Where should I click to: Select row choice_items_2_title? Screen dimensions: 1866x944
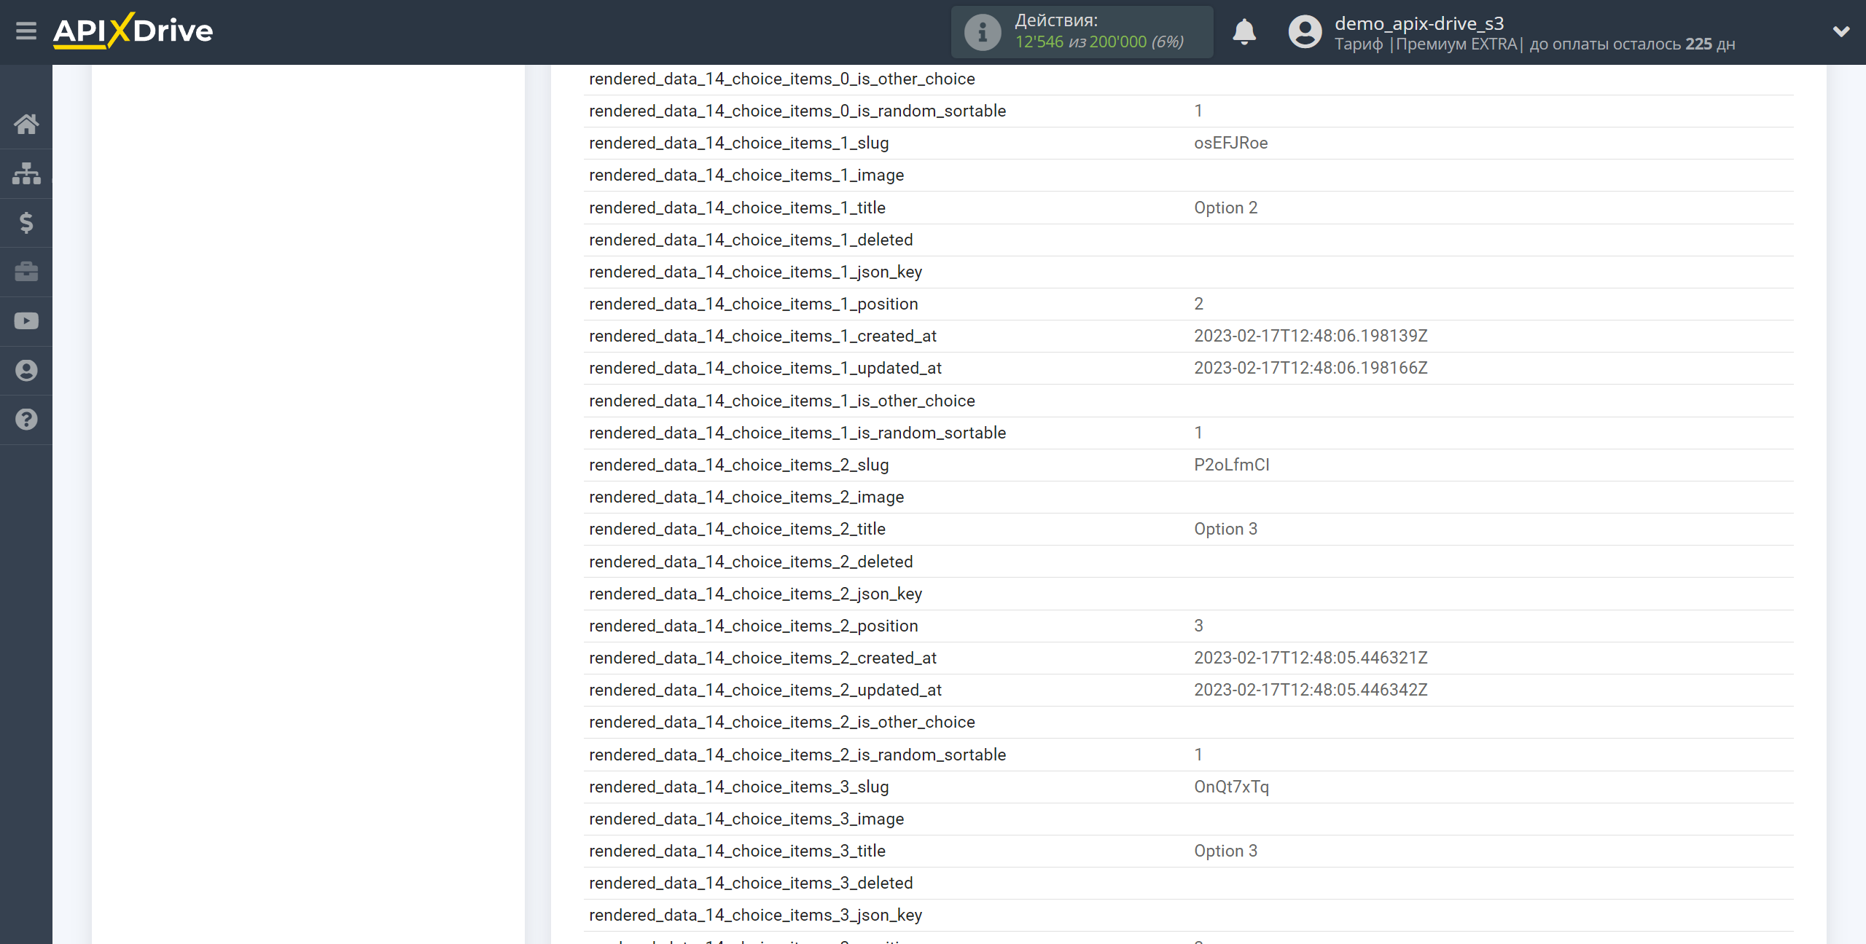click(1188, 529)
